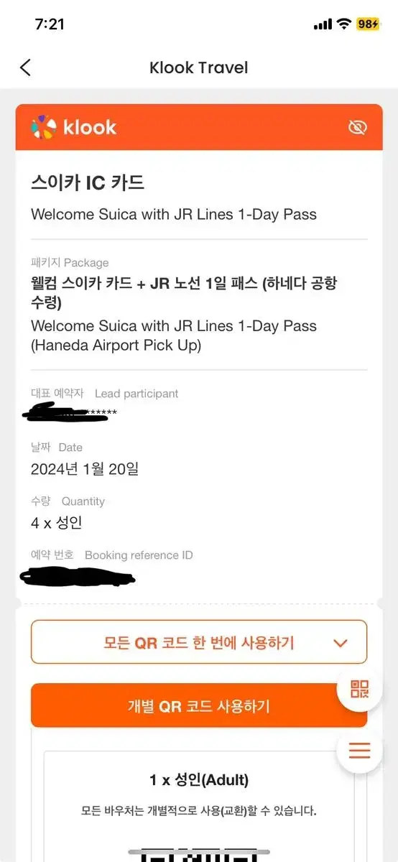Tap the battery indicator in status bar
Viewport: 398px width, 862px height.
click(369, 24)
